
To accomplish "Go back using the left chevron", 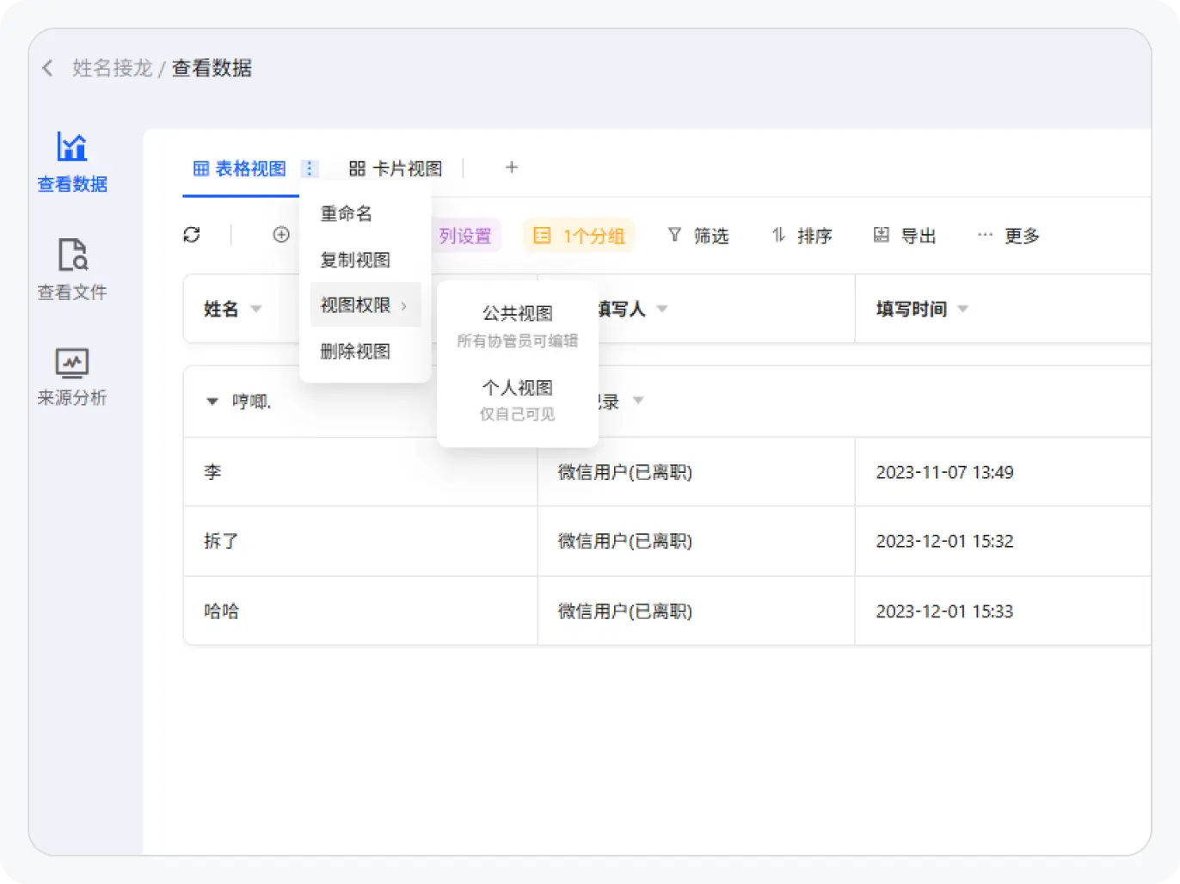I will (47, 68).
